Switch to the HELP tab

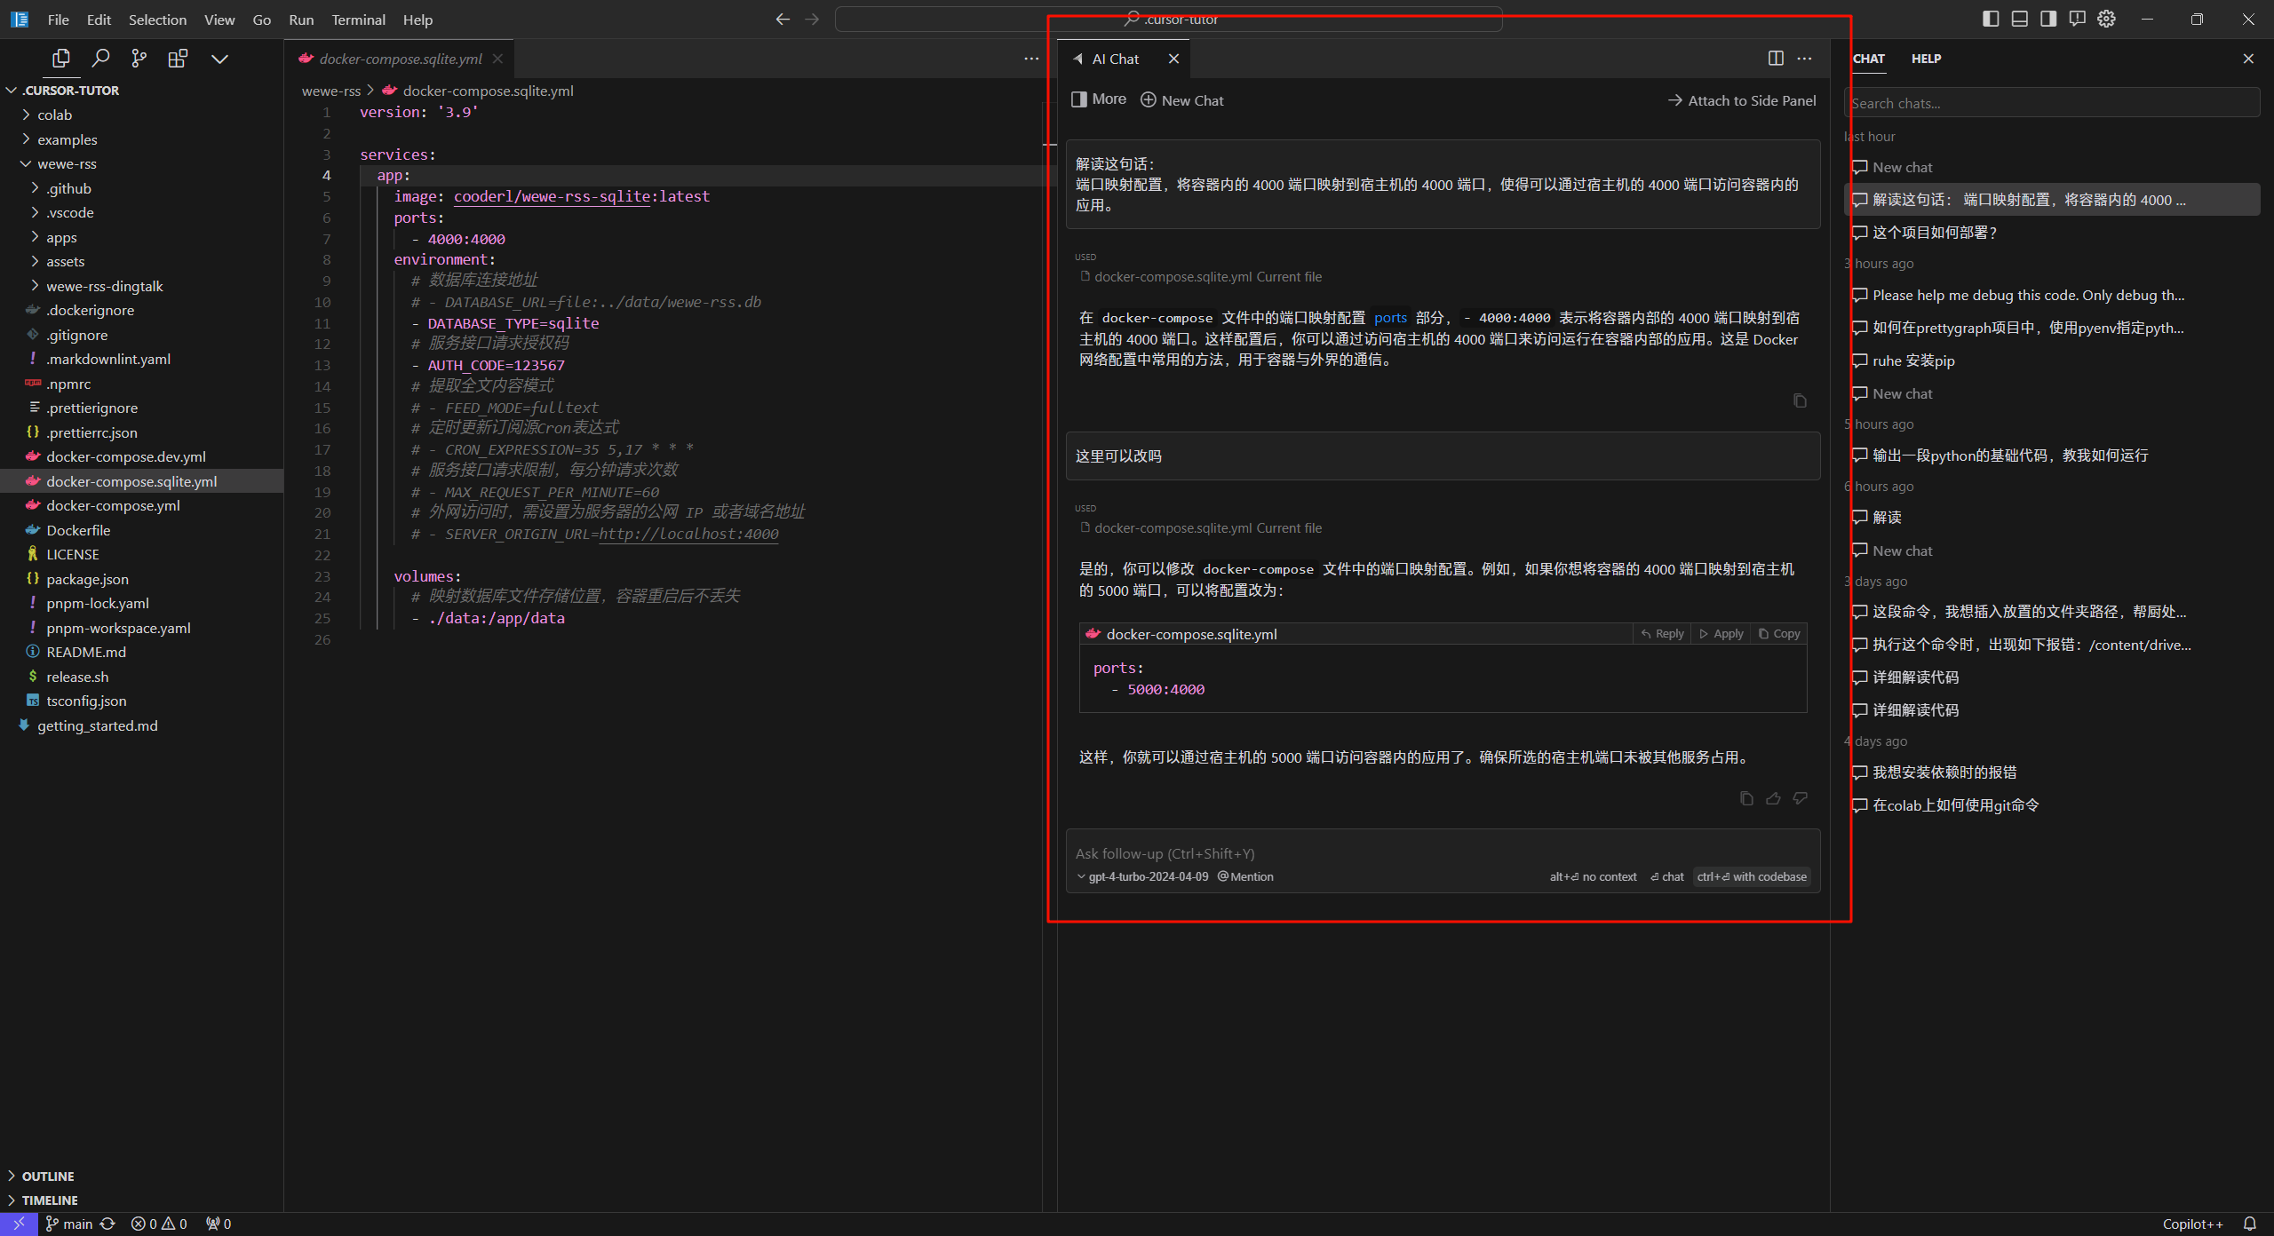1926,59
